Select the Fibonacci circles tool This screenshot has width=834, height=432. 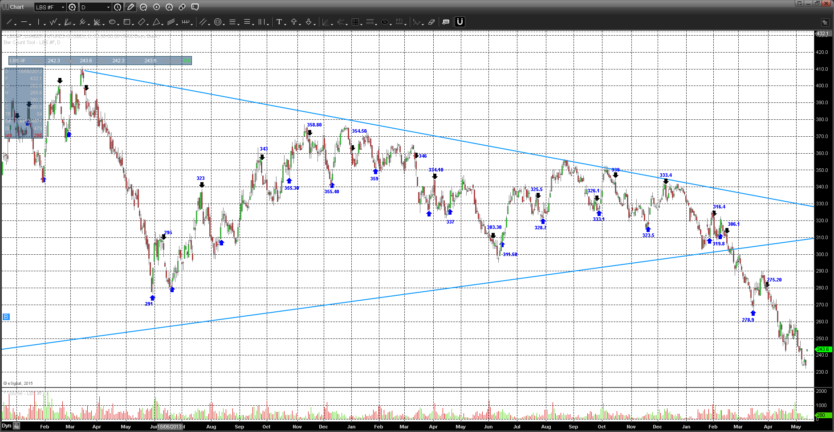218,22
